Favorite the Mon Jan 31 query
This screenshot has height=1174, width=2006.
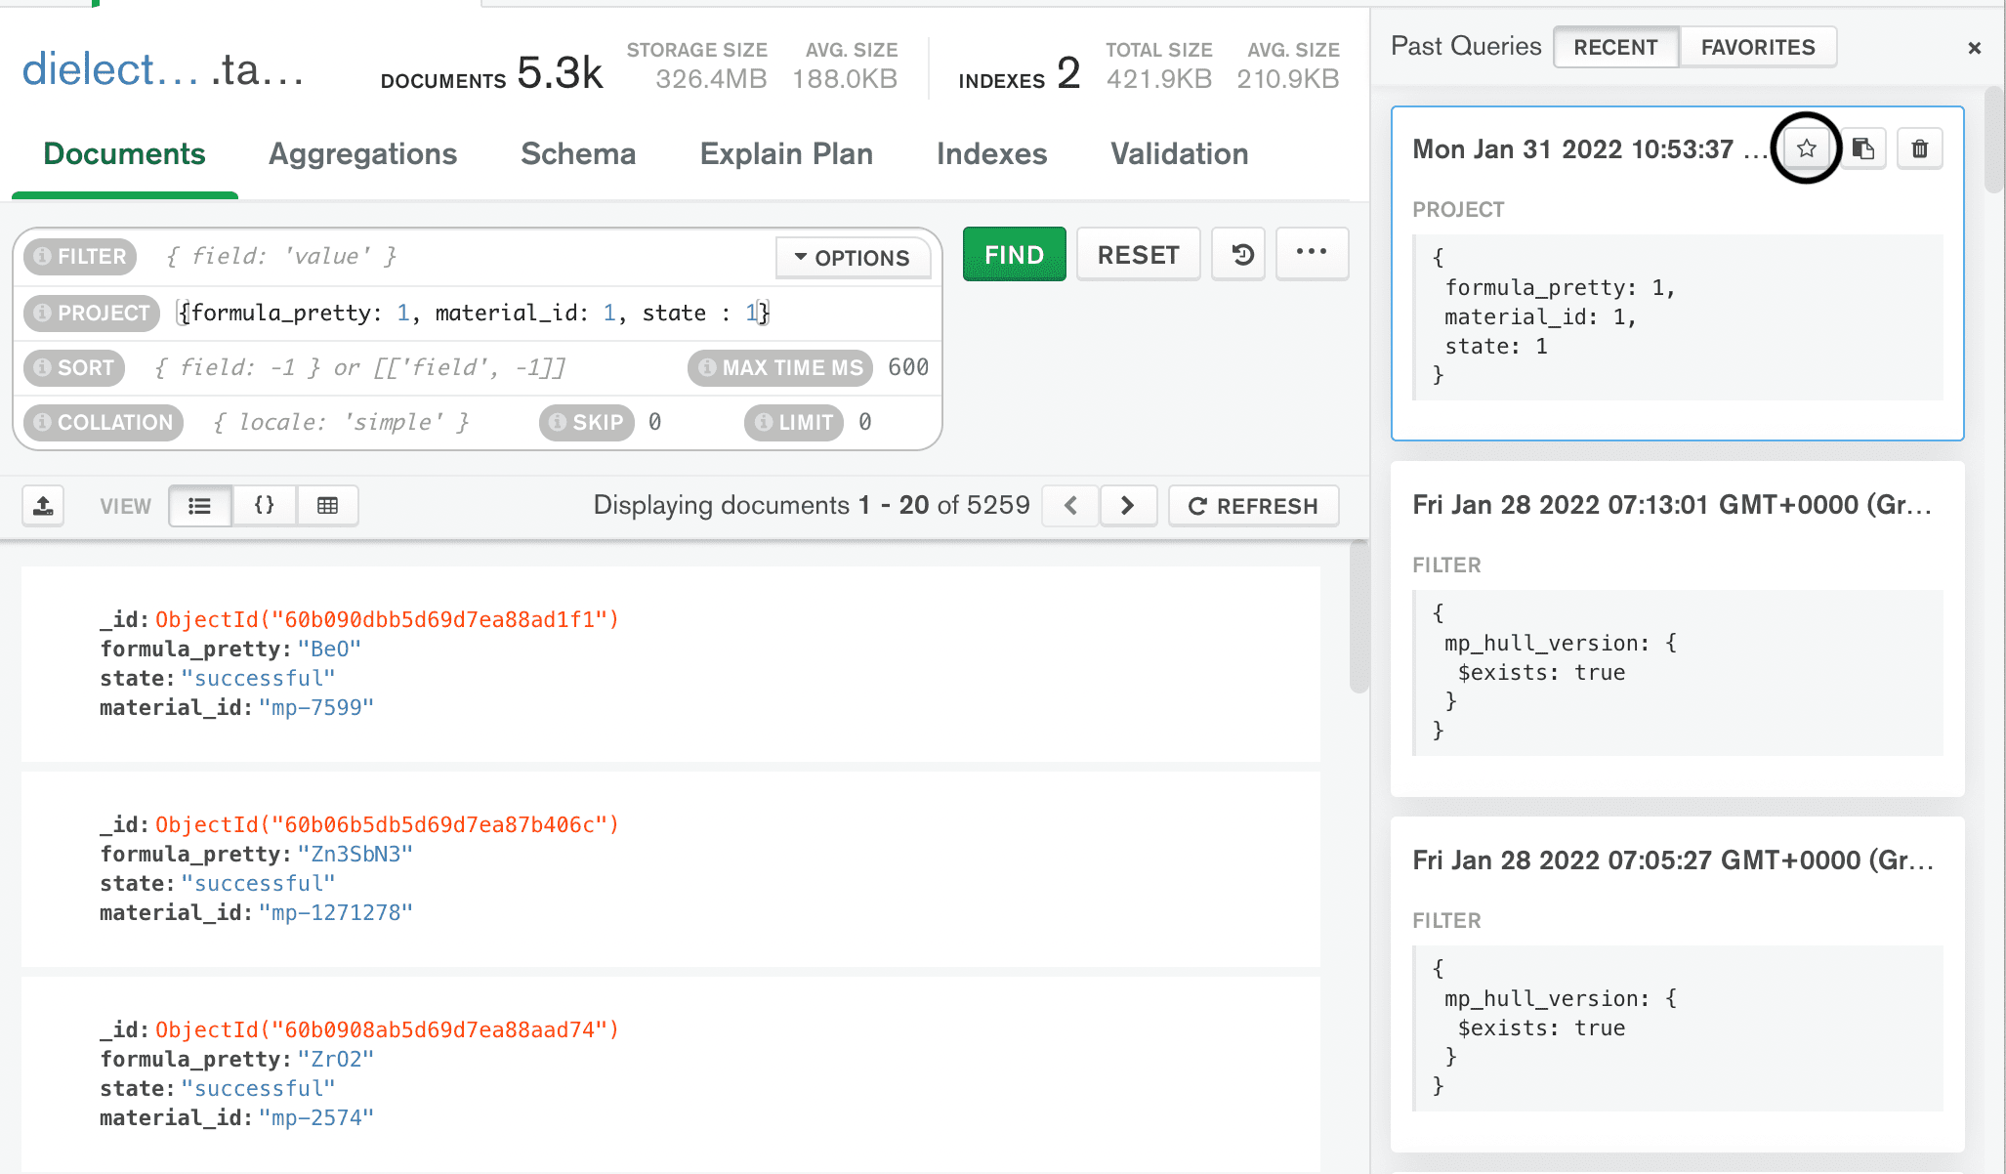[x=1808, y=148]
